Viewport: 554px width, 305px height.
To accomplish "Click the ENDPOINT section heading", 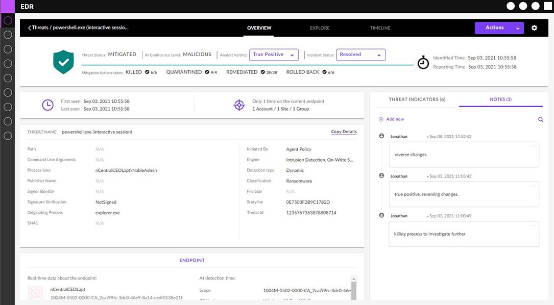I will [x=192, y=260].
